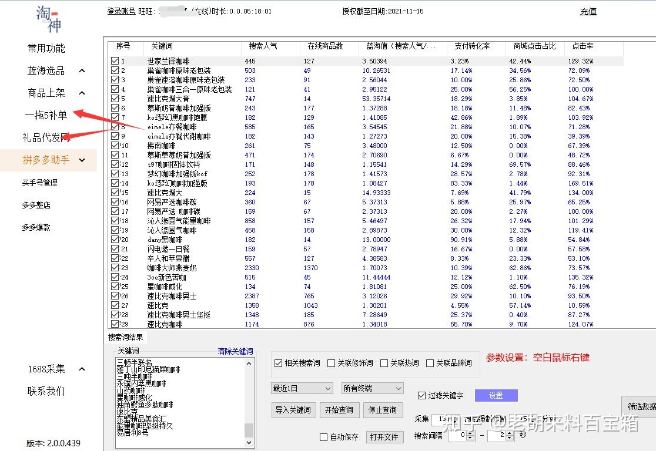The height and width of the screenshot is (451, 656).
Task: Click the 商城点击占比 column header
Action: coord(535,46)
